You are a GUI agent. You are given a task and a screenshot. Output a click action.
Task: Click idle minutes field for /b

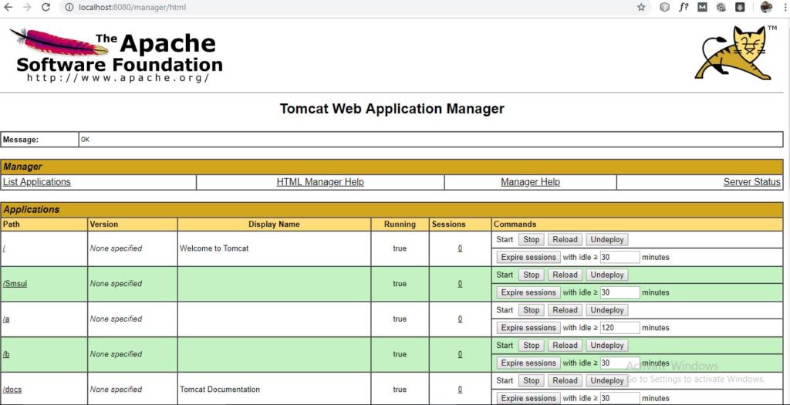coord(620,363)
